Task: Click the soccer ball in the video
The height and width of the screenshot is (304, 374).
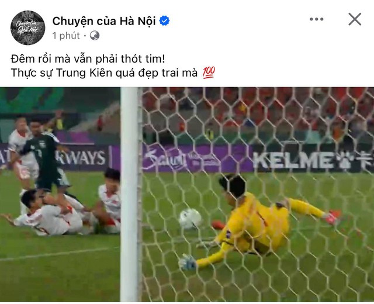Action: [x=191, y=219]
